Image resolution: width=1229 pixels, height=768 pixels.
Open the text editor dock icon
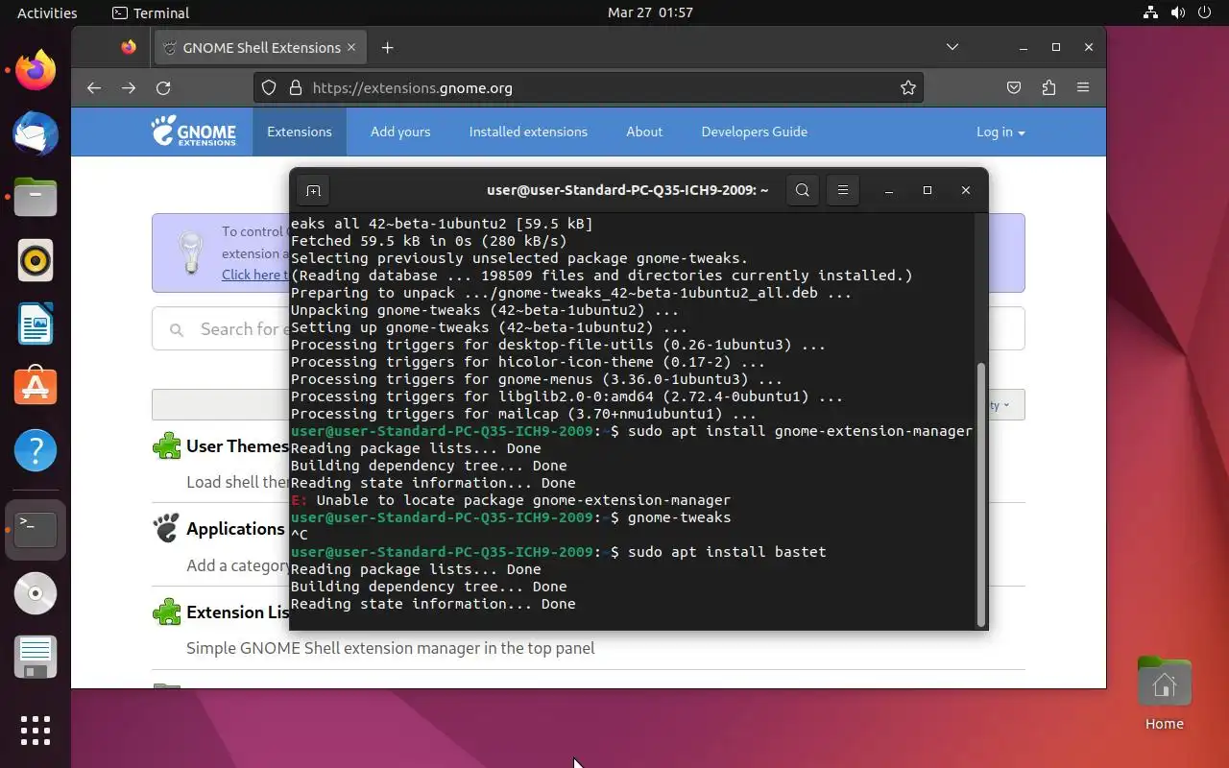36,658
